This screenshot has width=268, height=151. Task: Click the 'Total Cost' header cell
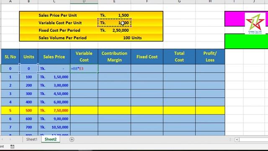[179, 57]
